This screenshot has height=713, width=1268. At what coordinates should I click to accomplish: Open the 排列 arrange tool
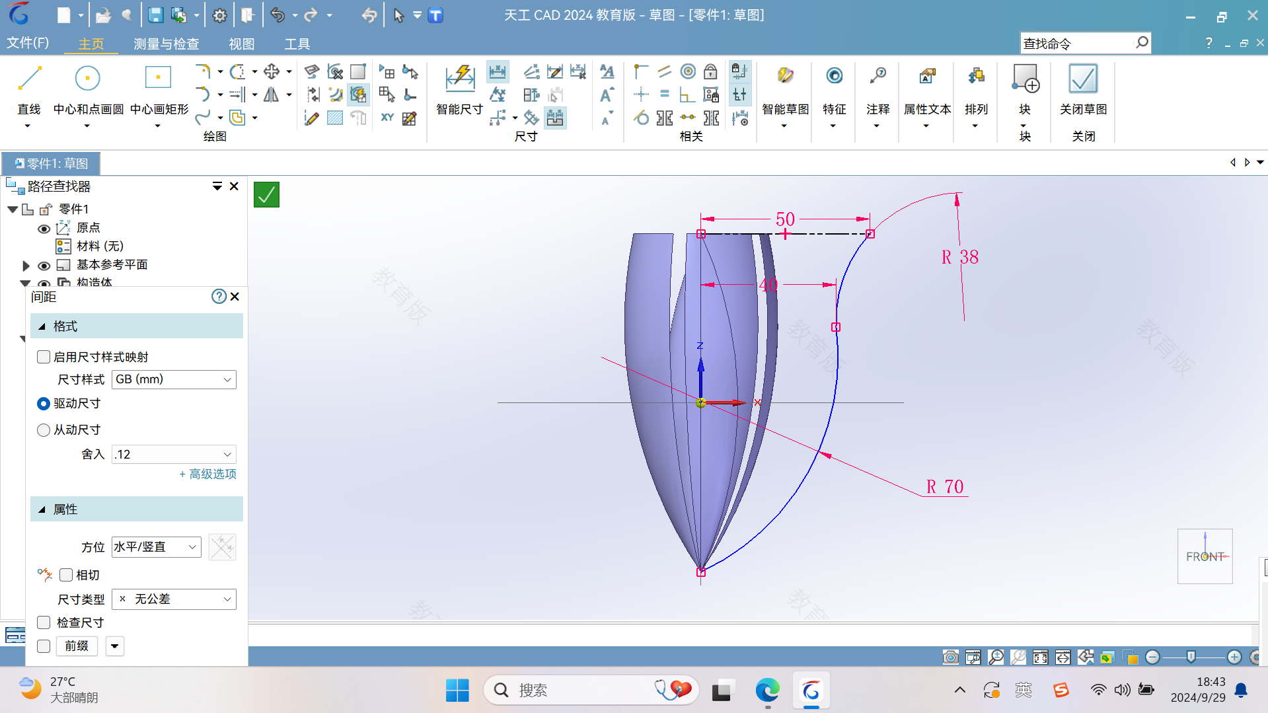tap(976, 89)
